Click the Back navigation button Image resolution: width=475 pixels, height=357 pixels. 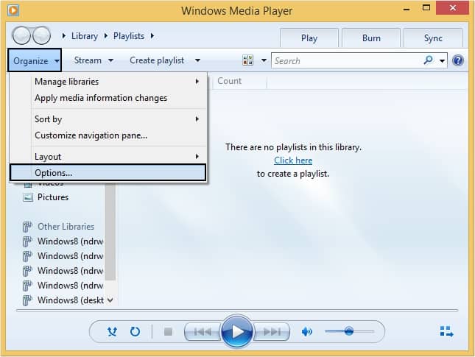click(x=21, y=36)
